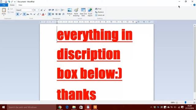Redo the last action

click(12, 2)
